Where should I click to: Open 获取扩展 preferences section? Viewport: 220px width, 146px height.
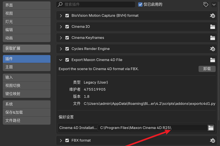27,48
